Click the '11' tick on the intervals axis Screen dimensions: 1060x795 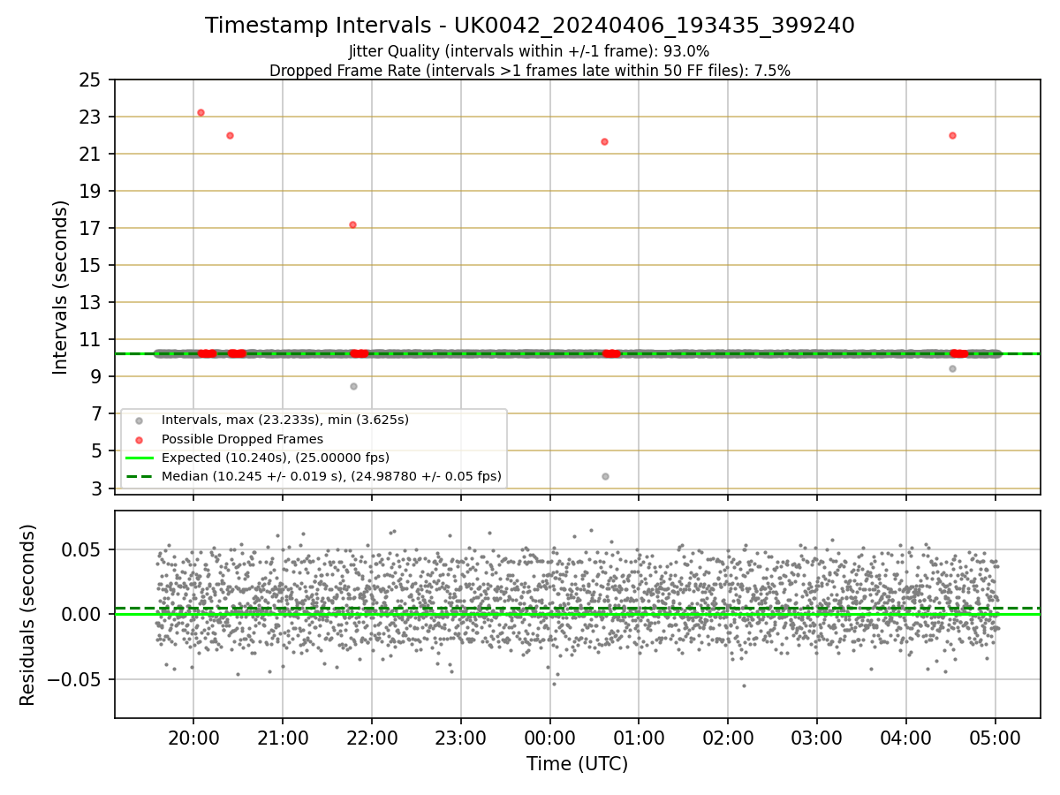pyautogui.click(x=91, y=340)
